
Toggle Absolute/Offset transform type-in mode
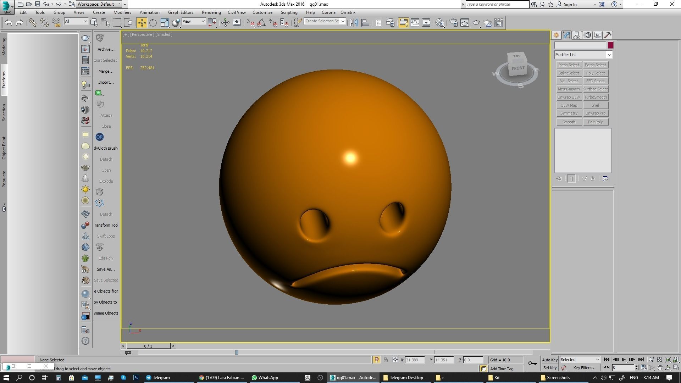click(x=395, y=360)
